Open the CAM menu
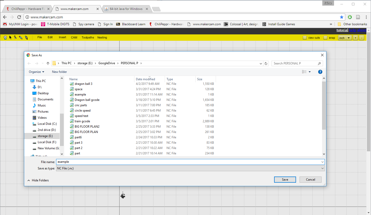This screenshot has height=215, width=371. [74, 37]
